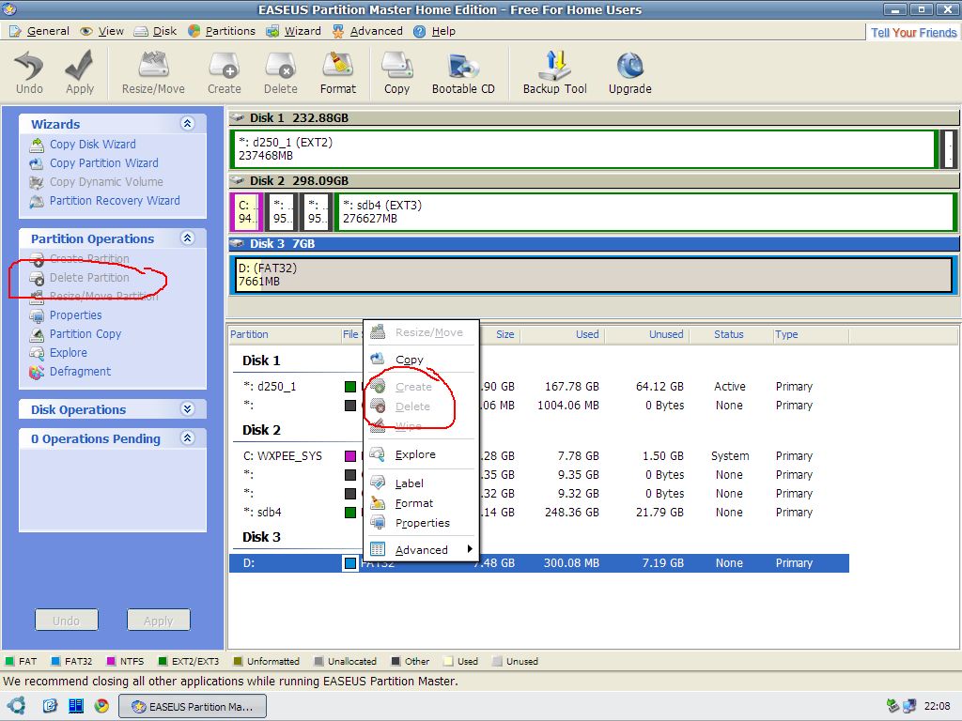Select the D: row under Disk 3
This screenshot has height=721, width=962.
538,563
